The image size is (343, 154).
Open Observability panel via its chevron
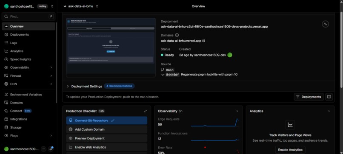pos(237,111)
